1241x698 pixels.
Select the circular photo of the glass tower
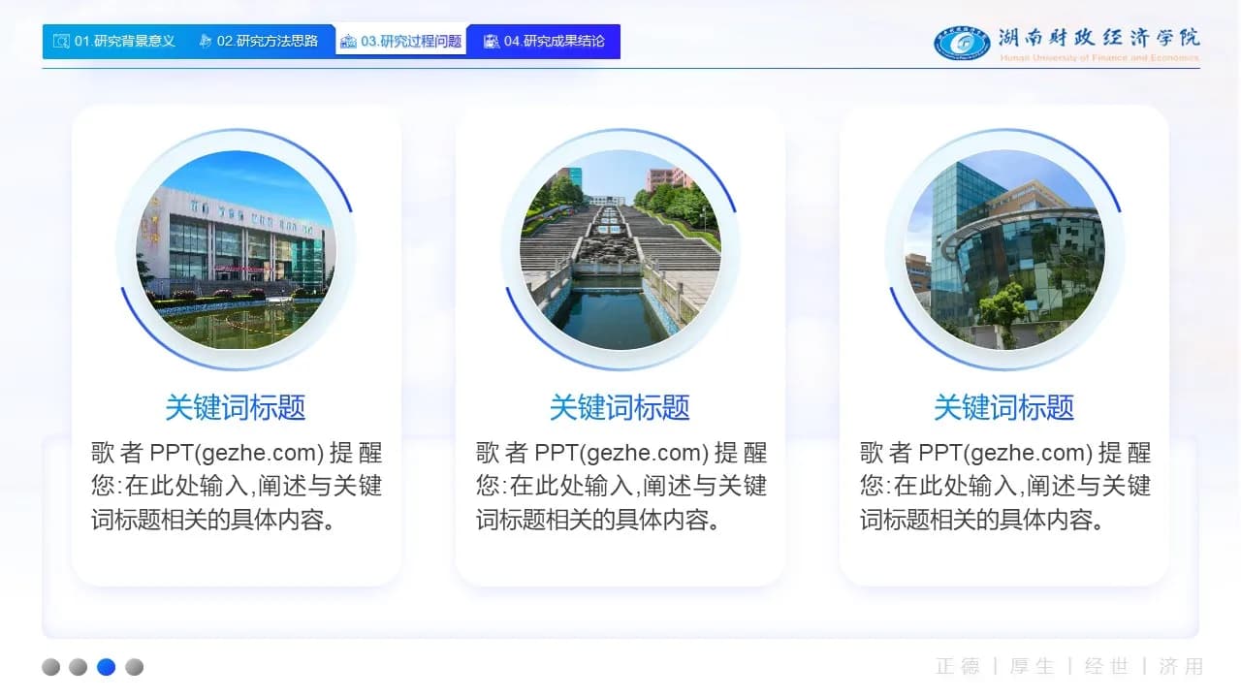pos(1004,249)
